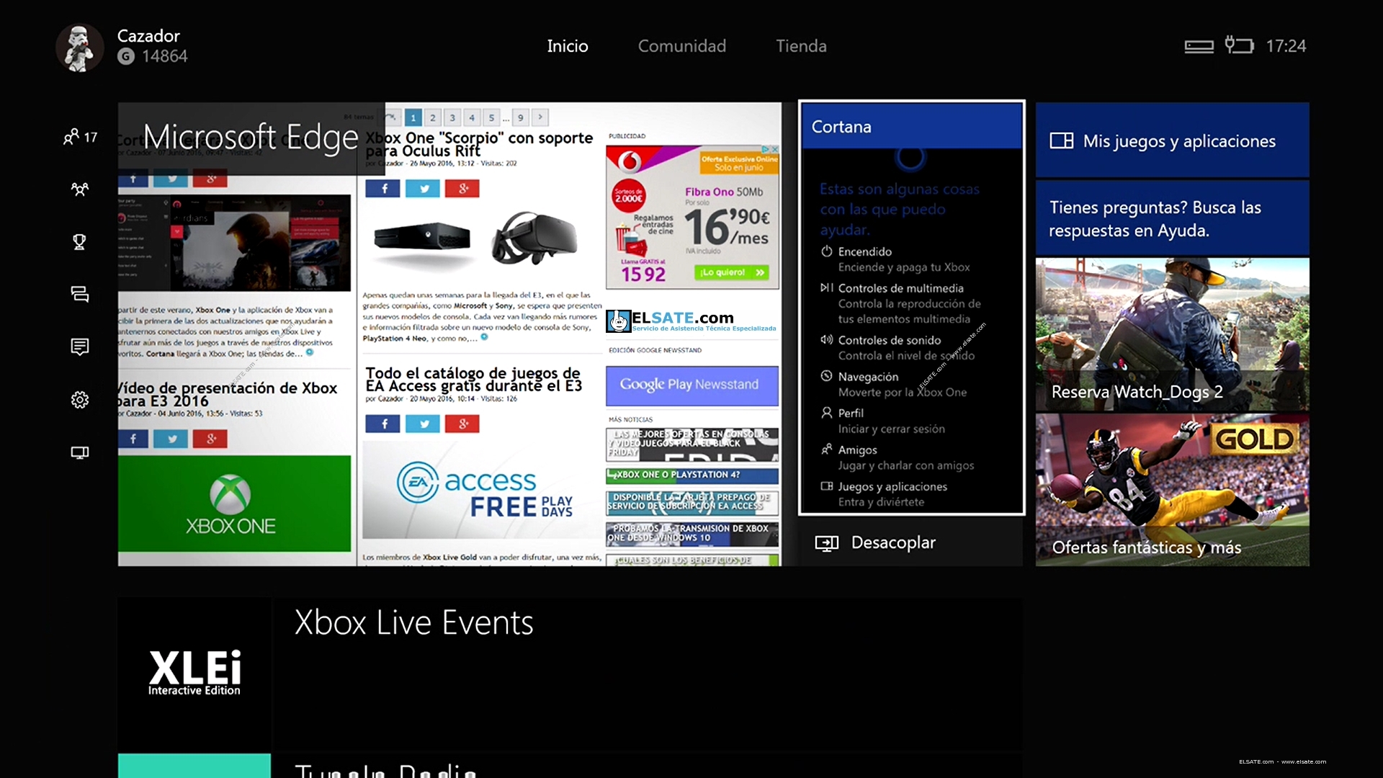Click the EA access Free Play Days image
Viewport: 1383px width, 778px height.
coord(482,490)
